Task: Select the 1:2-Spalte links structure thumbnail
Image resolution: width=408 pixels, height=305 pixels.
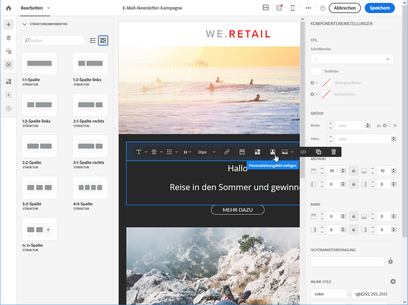Action: pyautogui.click(x=90, y=63)
